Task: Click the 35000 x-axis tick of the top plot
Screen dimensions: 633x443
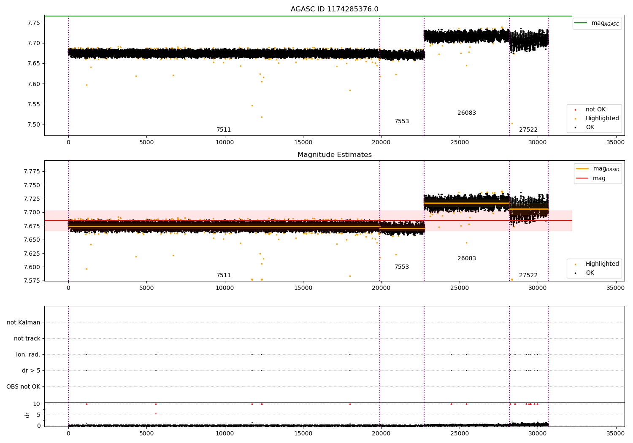Action: pos(616,143)
